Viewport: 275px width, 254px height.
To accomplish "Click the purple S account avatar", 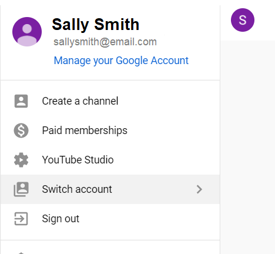I will 243,20.
